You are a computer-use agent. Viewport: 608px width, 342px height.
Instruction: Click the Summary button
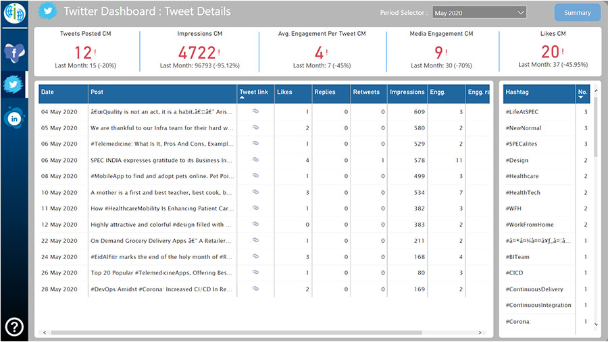(x=578, y=13)
